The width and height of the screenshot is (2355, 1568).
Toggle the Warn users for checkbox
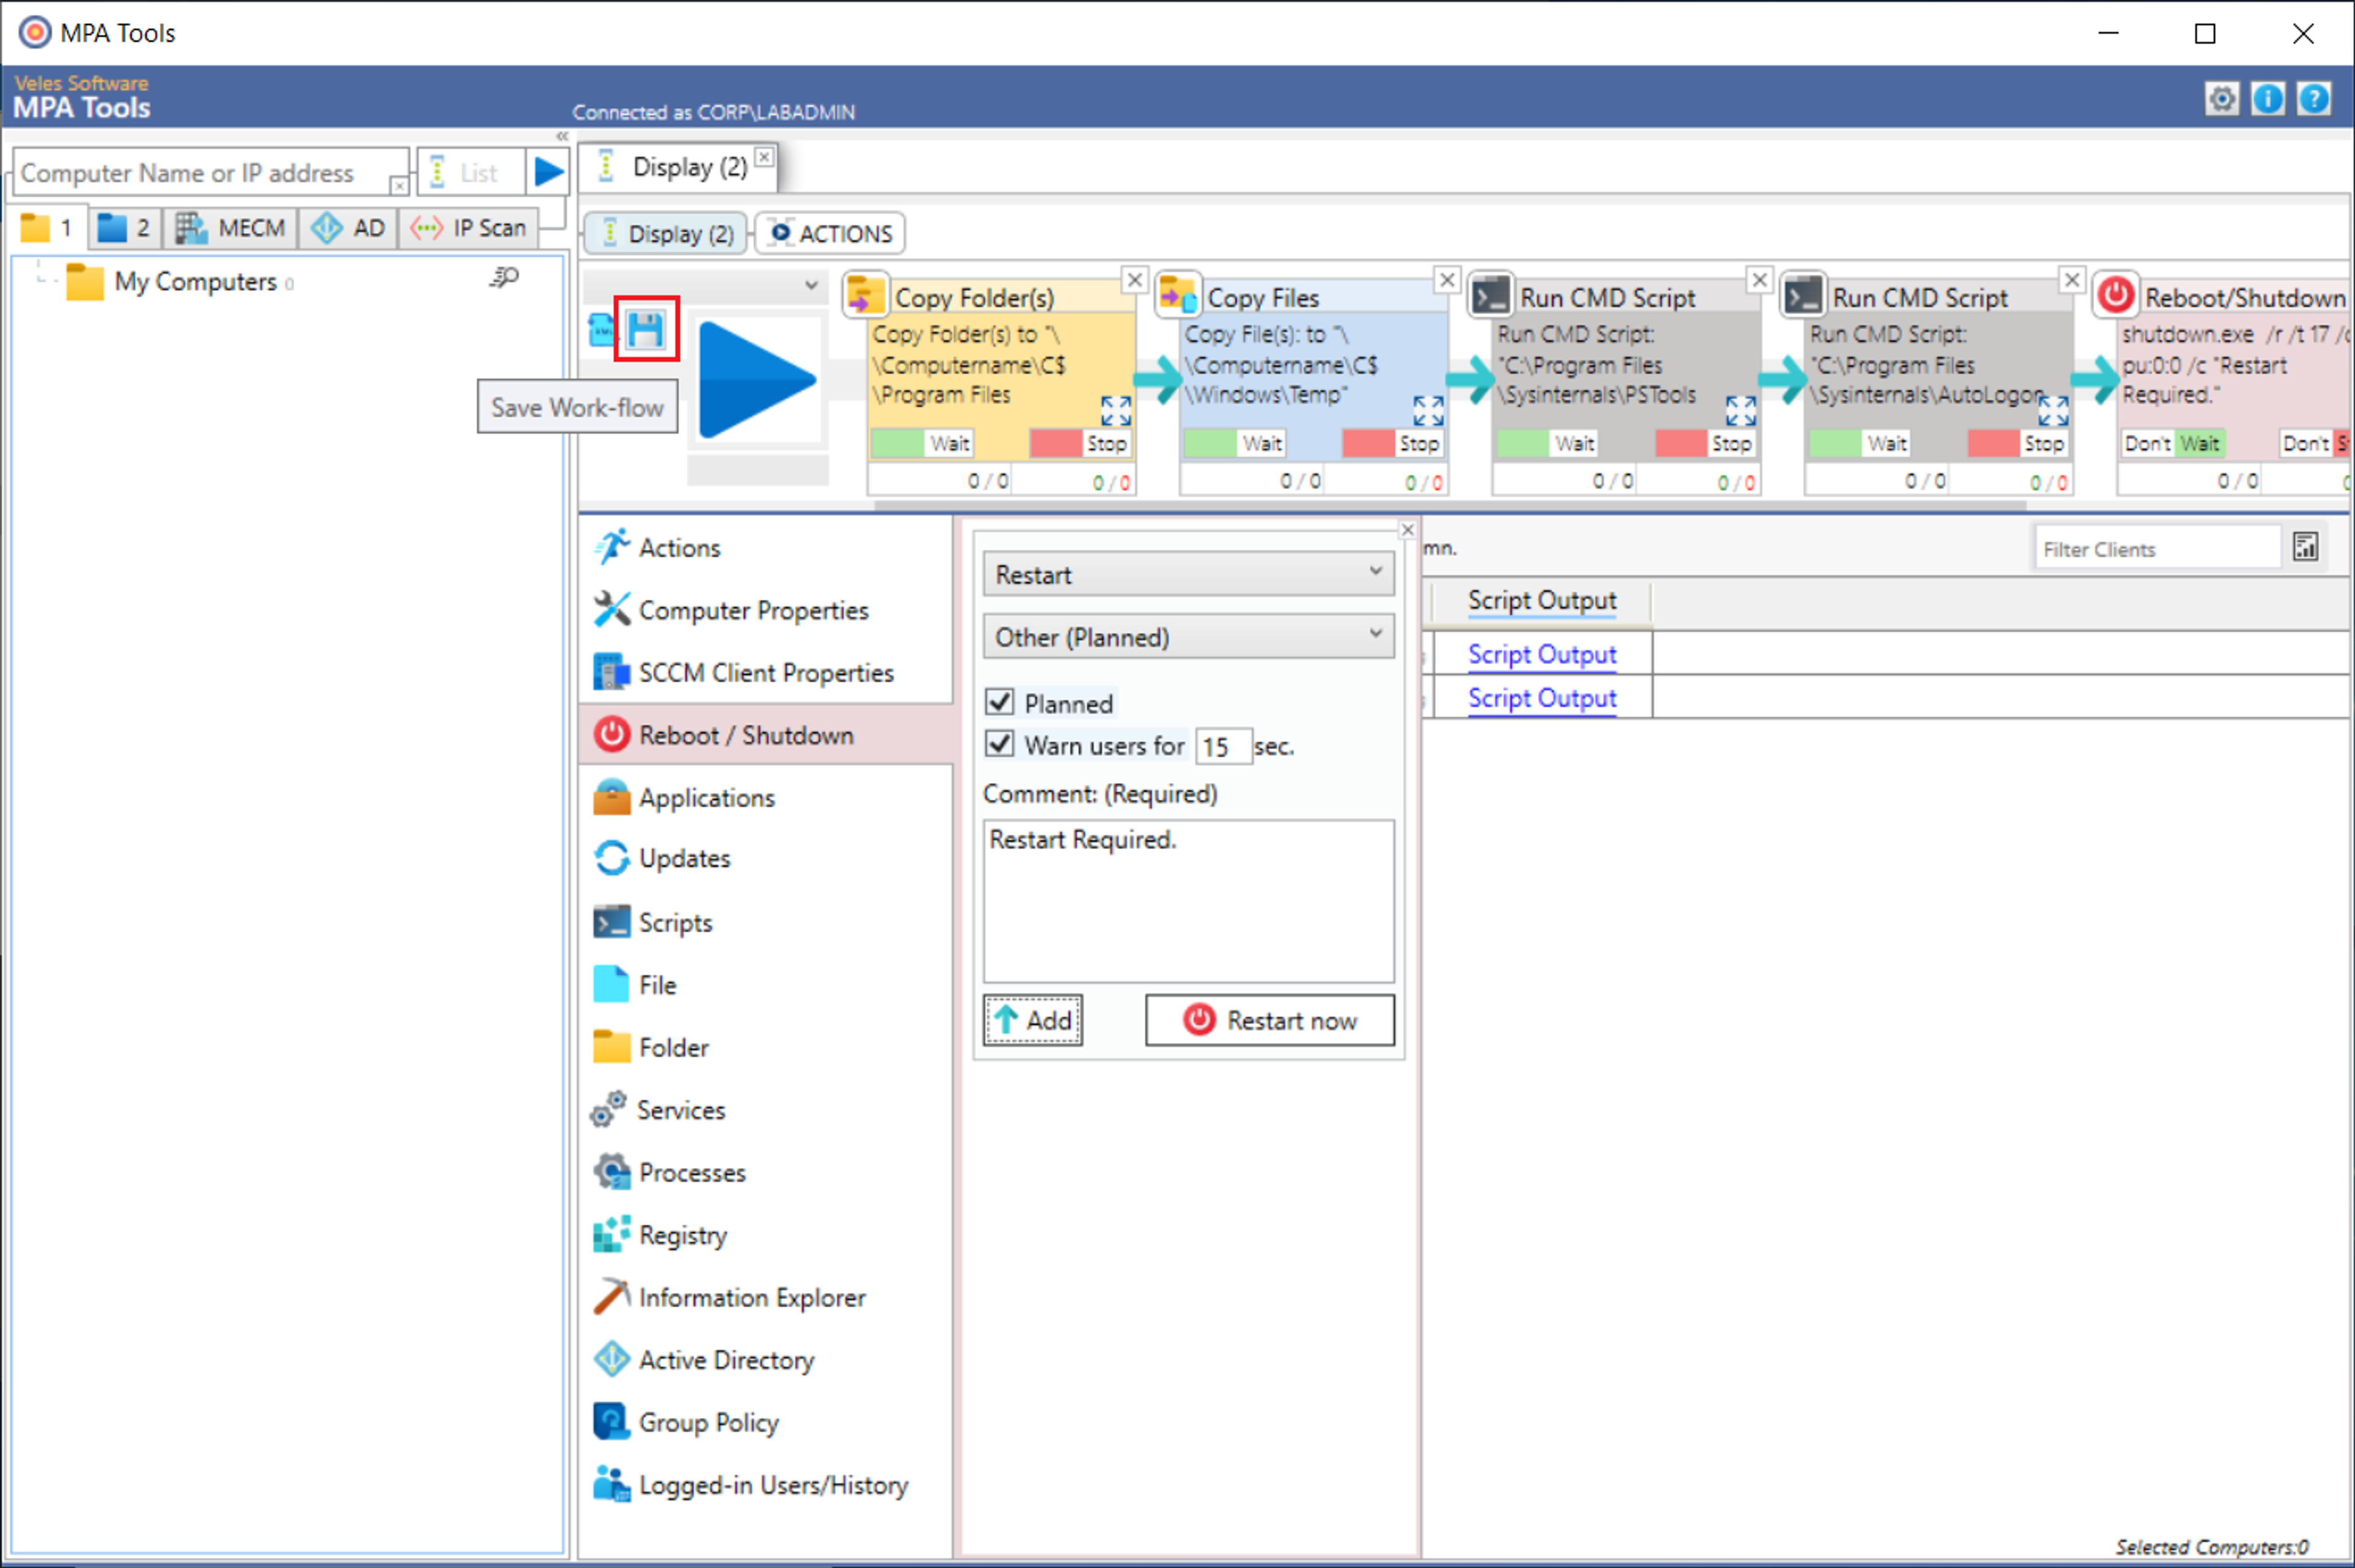pos(999,744)
